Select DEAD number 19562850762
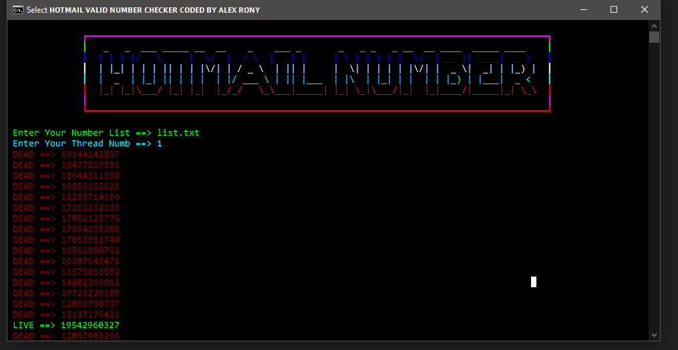This screenshot has width=678, height=350. click(x=90, y=250)
